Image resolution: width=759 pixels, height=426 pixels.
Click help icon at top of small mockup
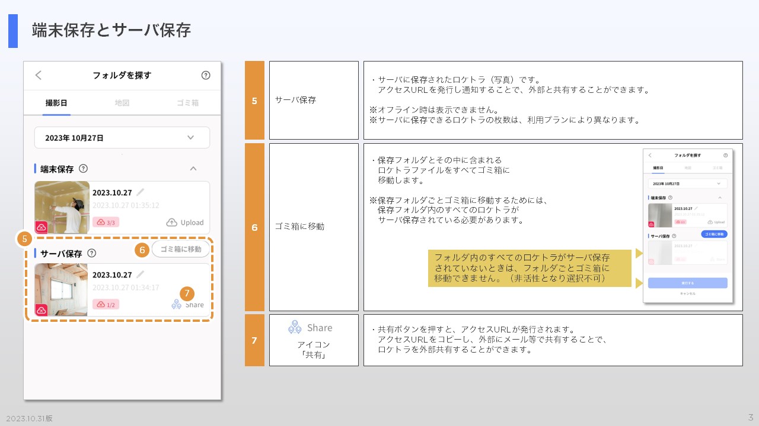(x=725, y=155)
